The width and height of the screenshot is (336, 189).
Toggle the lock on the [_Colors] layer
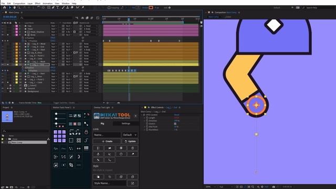(x=10, y=85)
